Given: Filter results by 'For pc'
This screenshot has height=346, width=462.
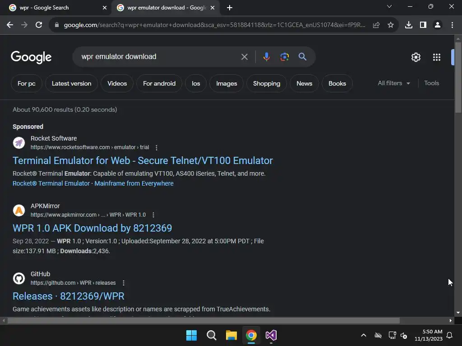Looking at the screenshot, I should tap(27, 83).
